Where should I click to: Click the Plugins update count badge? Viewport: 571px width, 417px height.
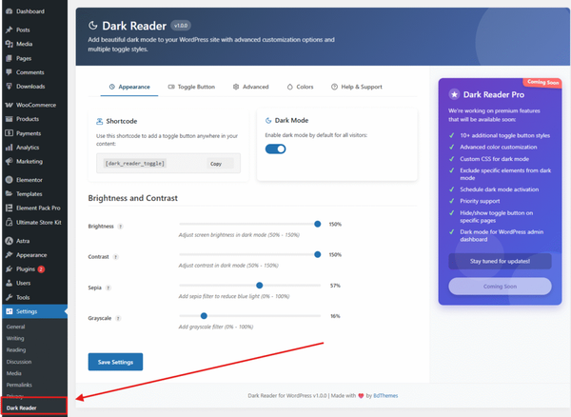pyautogui.click(x=41, y=269)
